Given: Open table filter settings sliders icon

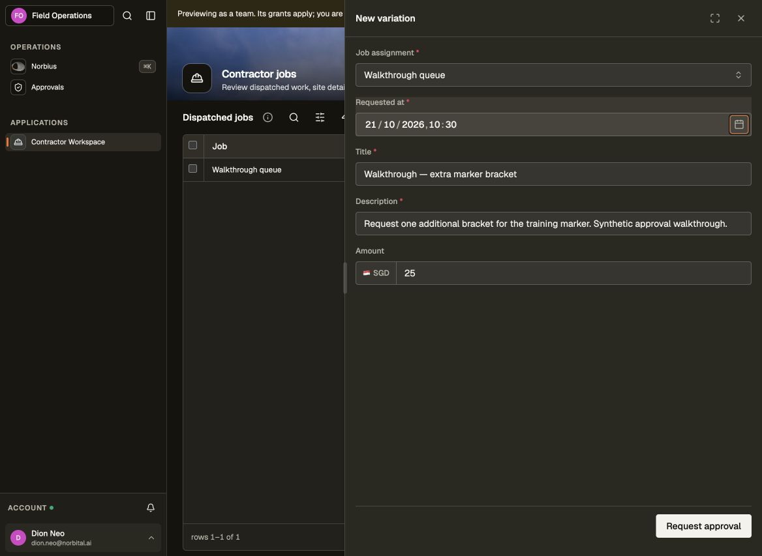Looking at the screenshot, I should pos(320,117).
